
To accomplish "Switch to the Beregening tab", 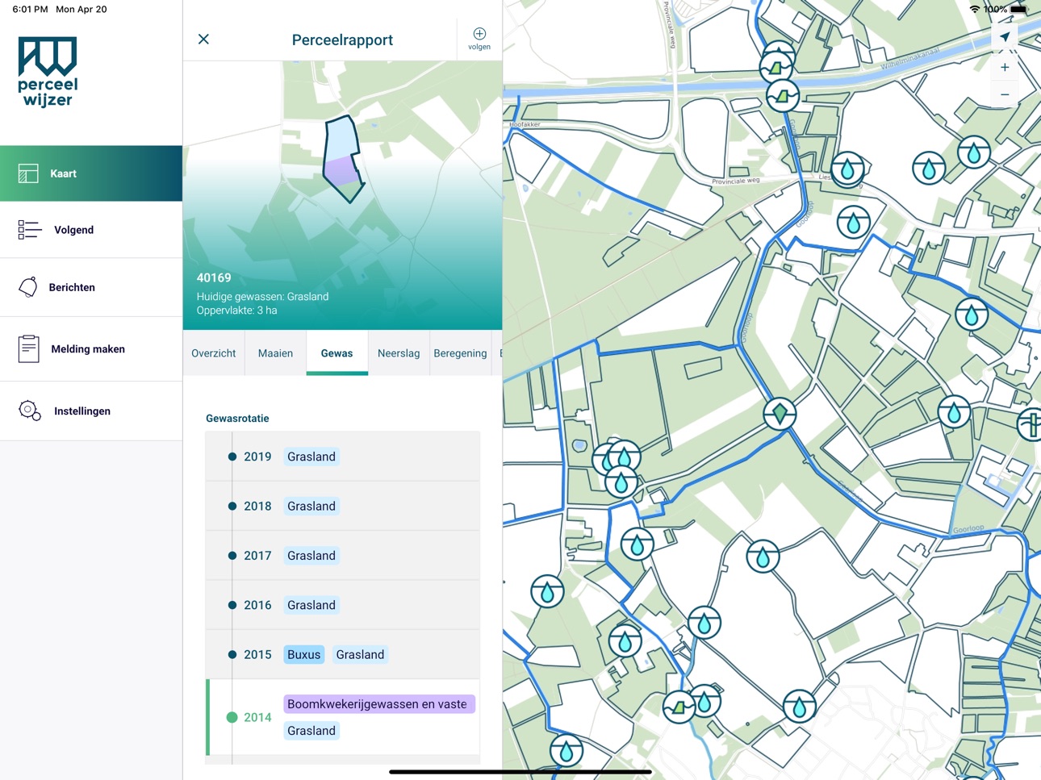I will point(460,353).
